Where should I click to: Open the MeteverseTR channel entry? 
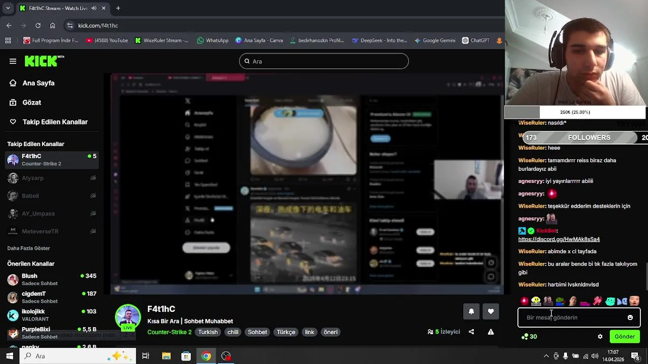point(51,231)
